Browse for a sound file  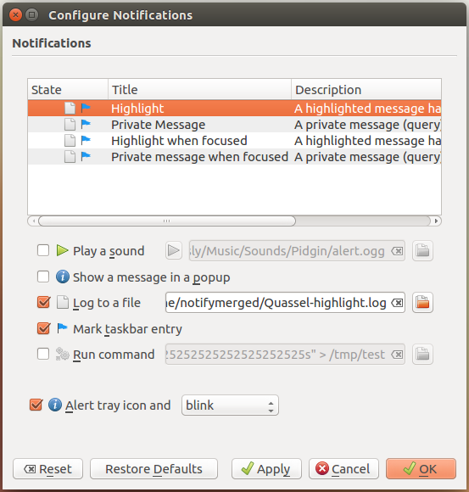click(x=422, y=251)
